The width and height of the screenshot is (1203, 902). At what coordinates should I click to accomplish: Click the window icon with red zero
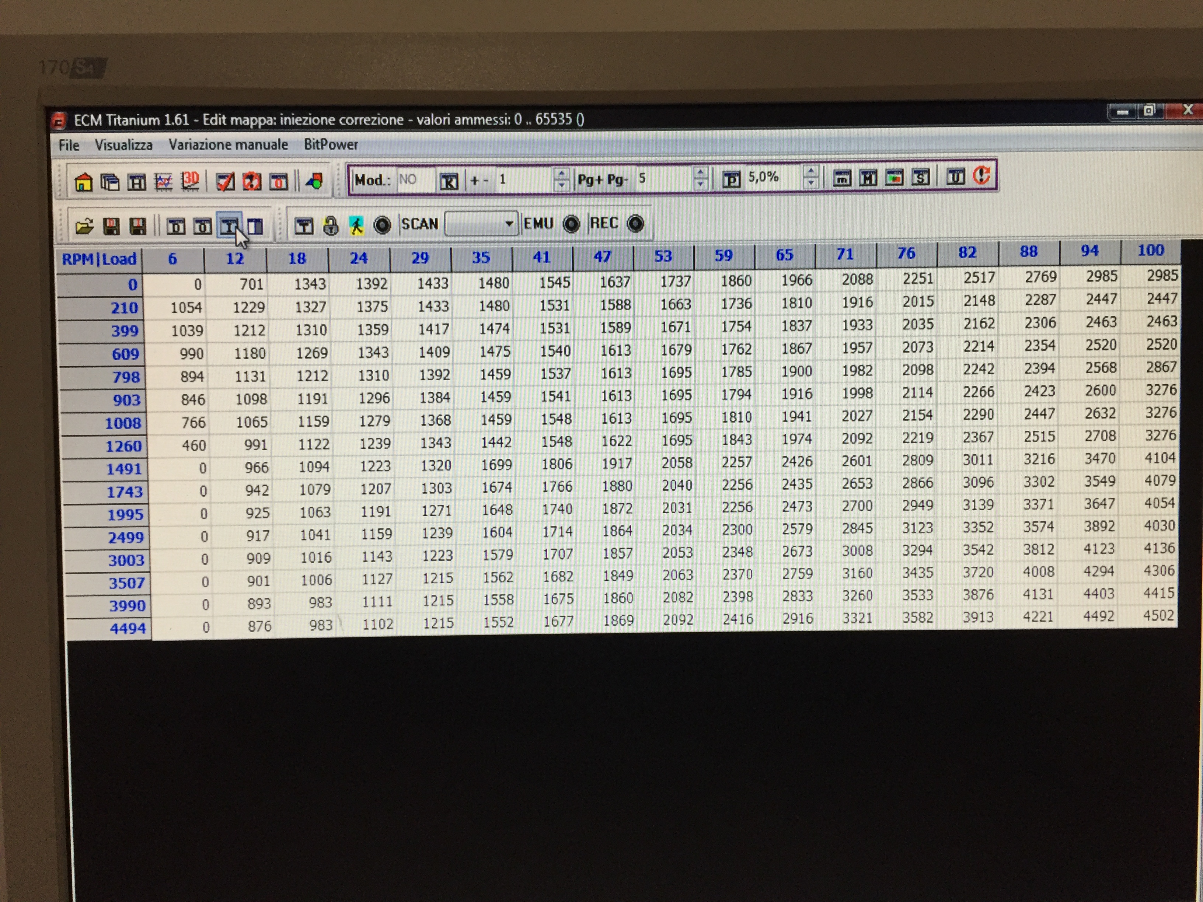[x=279, y=181]
